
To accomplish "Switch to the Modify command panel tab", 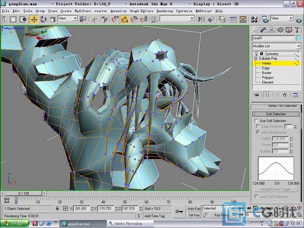I will tap(263, 30).
